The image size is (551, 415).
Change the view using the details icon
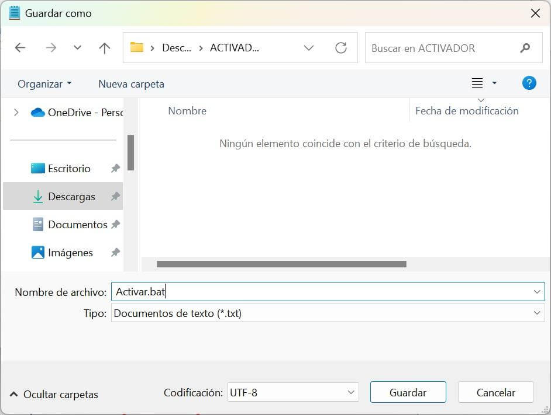point(477,83)
